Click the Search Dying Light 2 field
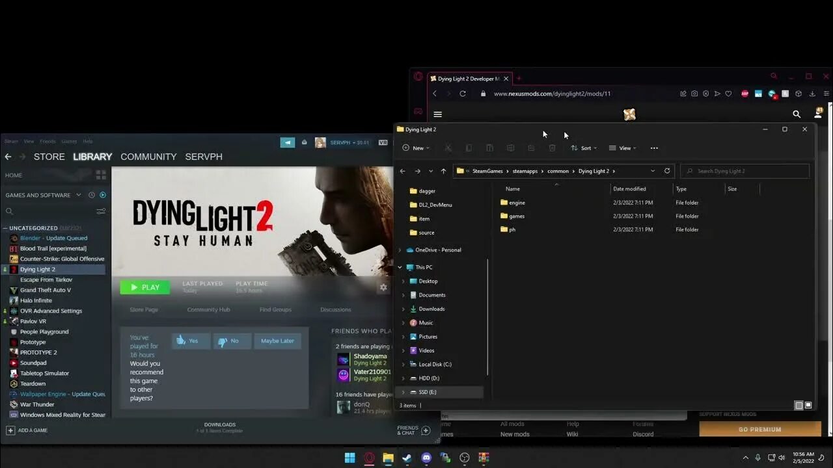The image size is (833, 468). tap(745, 171)
